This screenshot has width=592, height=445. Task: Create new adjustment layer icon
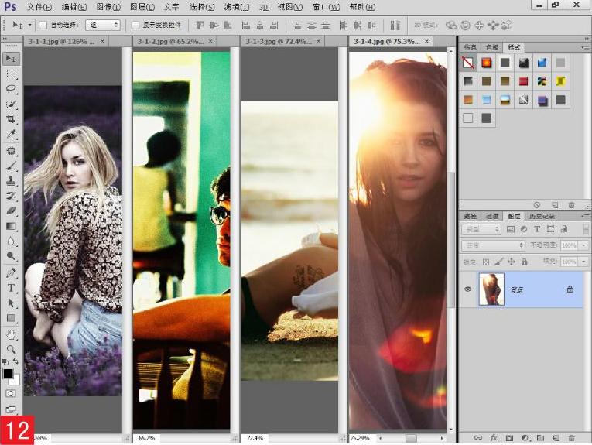point(525,438)
